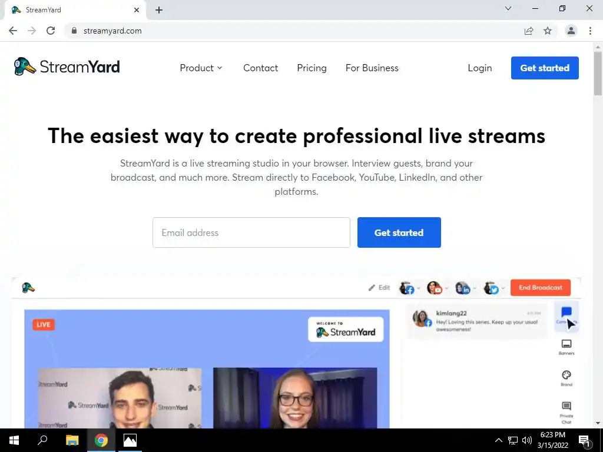This screenshot has width=603, height=452.
Task: Click the page vertical scrollbar thumb
Action: (x=598, y=73)
